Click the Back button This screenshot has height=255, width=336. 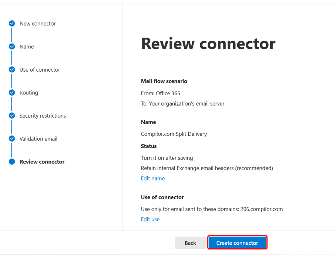[x=190, y=243]
